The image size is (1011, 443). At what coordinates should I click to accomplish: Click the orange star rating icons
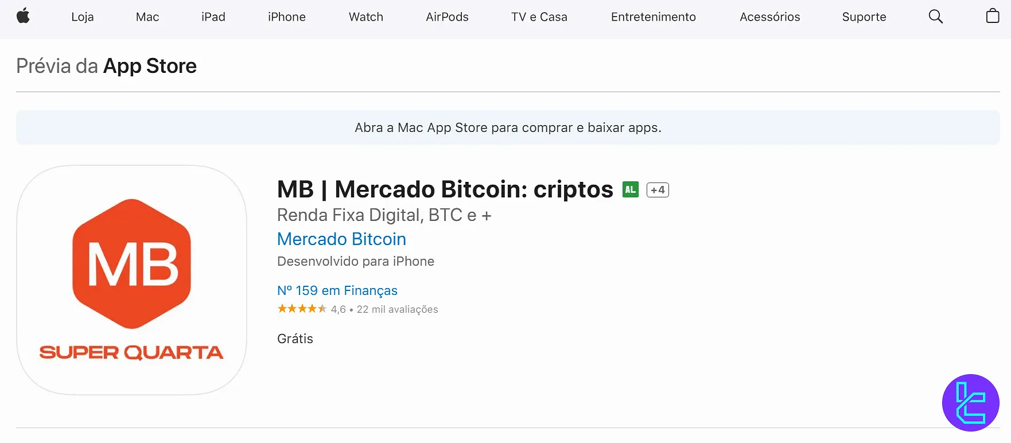pos(302,309)
